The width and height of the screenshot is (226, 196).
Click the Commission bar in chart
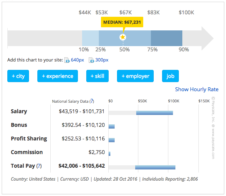[109, 153]
